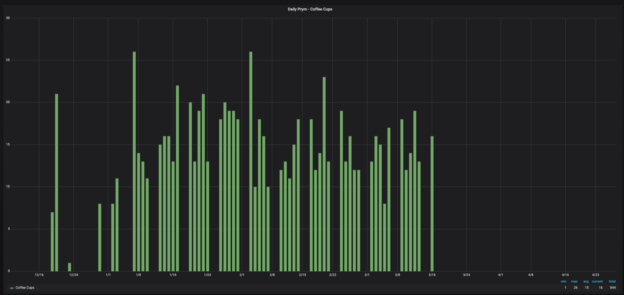Click the smallest bar just before 12/24
Screen dimensions: 624x295
(69, 267)
